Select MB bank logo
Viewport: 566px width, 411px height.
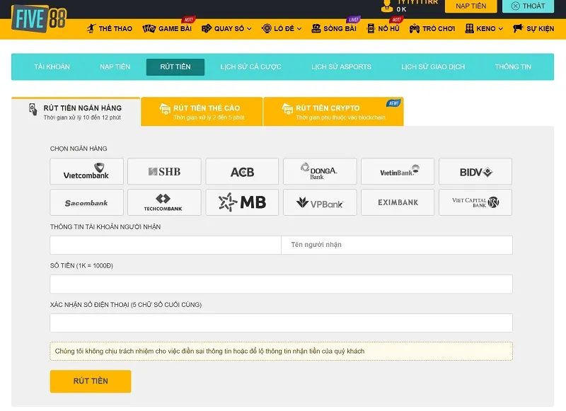242,202
